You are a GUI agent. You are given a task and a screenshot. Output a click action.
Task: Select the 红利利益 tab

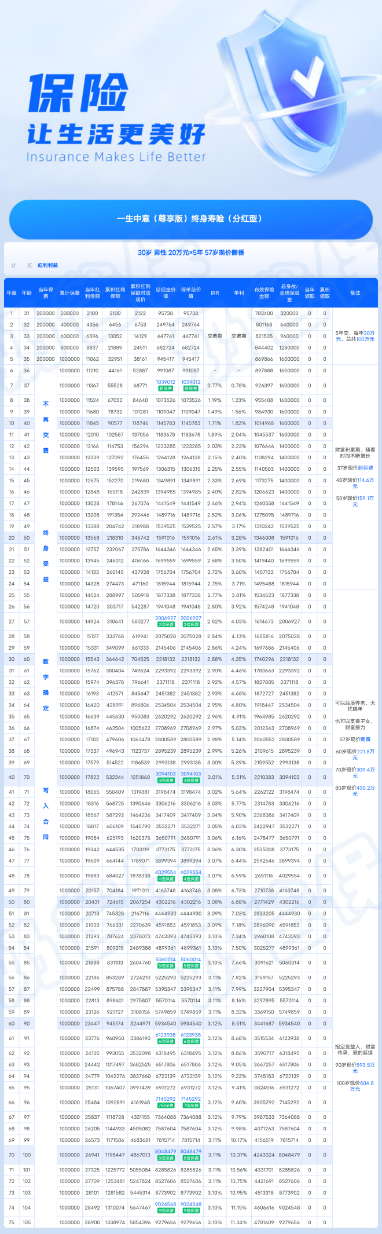point(48,265)
